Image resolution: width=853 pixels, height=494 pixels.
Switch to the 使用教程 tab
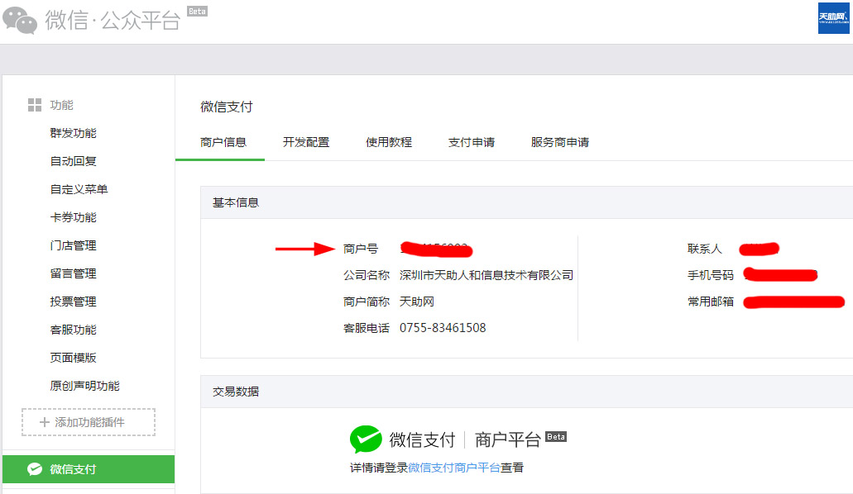(x=388, y=142)
